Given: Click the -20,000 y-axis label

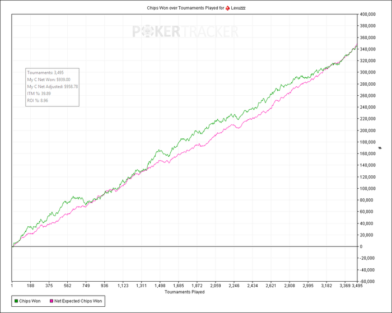Looking at the screenshot, I should (x=367, y=258).
